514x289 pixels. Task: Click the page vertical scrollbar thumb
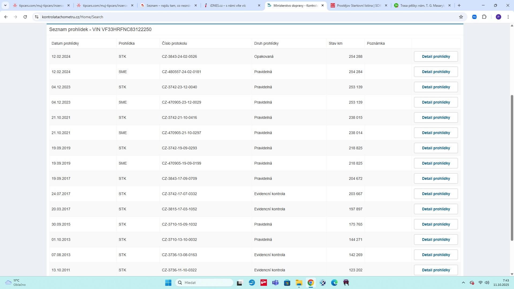[x=512, y=167]
